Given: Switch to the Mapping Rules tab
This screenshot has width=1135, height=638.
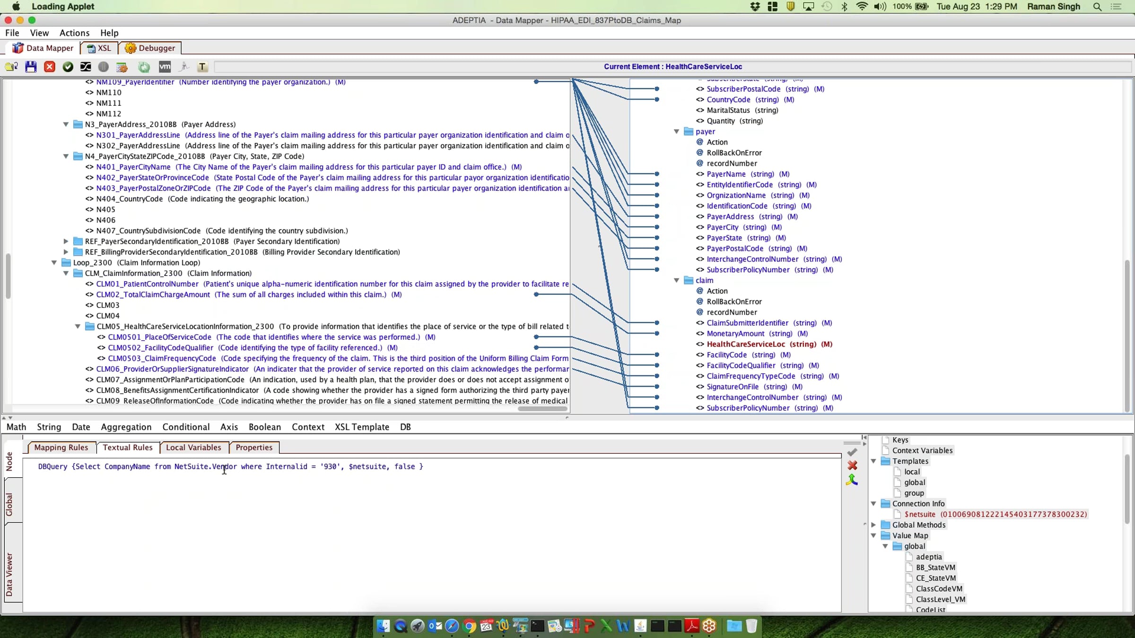Looking at the screenshot, I should tap(61, 448).
